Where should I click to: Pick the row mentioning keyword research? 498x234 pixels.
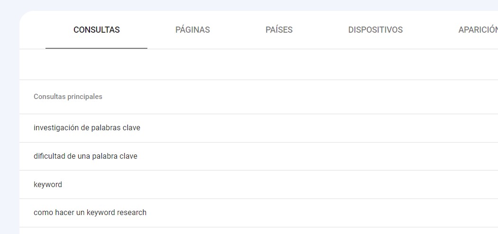pyautogui.click(x=259, y=213)
